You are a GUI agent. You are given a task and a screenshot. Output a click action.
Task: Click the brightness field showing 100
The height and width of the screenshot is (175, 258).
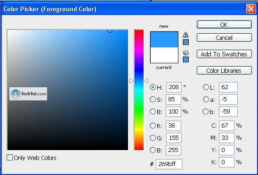[173, 112]
